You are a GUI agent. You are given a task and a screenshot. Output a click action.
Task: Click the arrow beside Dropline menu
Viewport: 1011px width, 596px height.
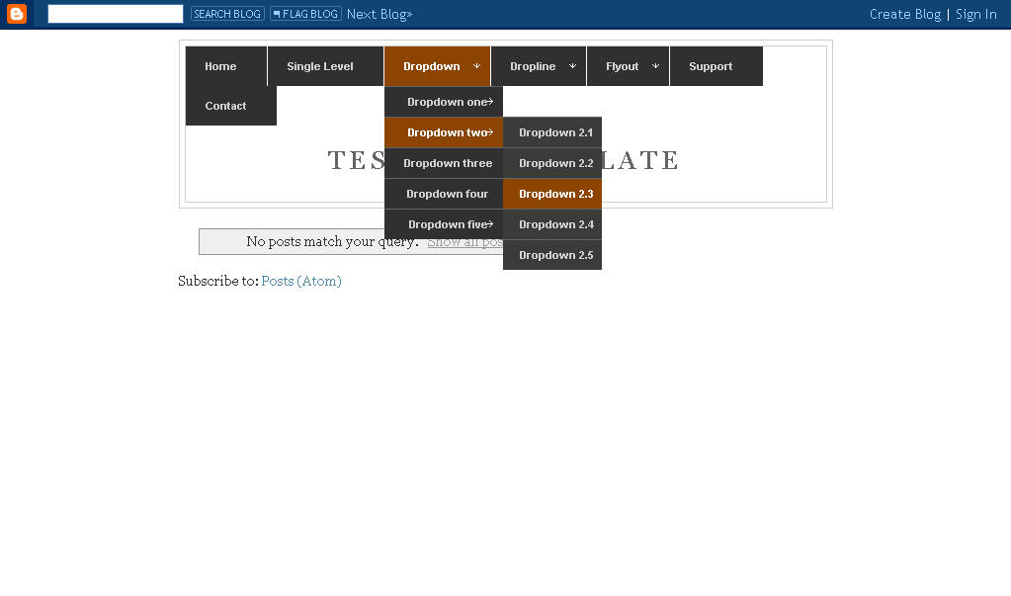[572, 66]
